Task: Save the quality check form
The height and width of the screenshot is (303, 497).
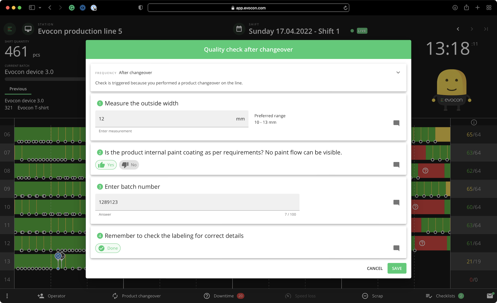Action: 397,268
